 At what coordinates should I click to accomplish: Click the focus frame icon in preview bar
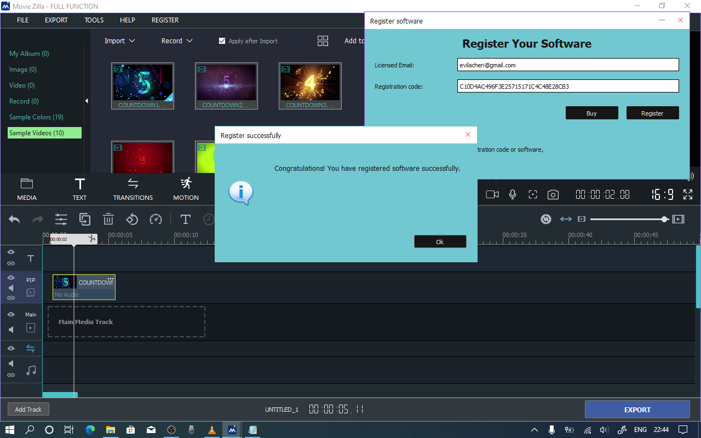click(x=533, y=194)
